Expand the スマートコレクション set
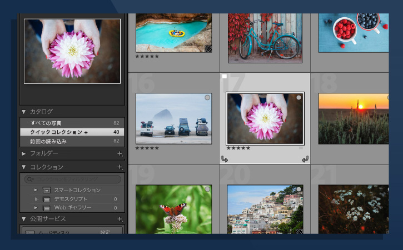This screenshot has height=250, width=403. click(x=36, y=190)
